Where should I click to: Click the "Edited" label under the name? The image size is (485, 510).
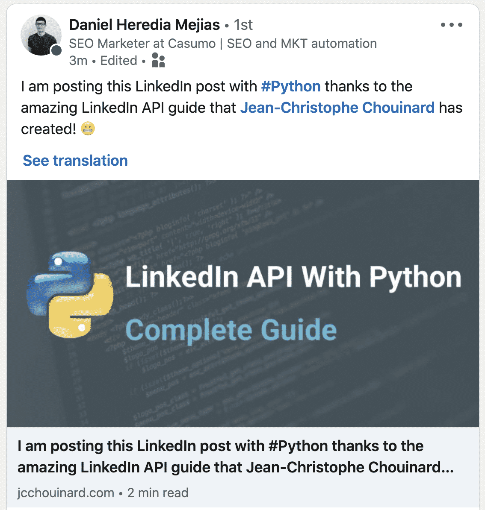click(118, 61)
